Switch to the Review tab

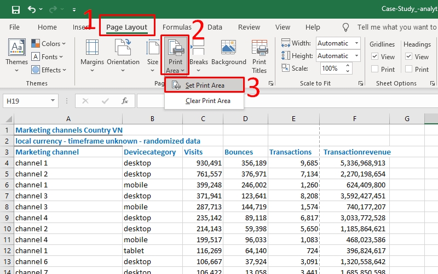(x=249, y=27)
